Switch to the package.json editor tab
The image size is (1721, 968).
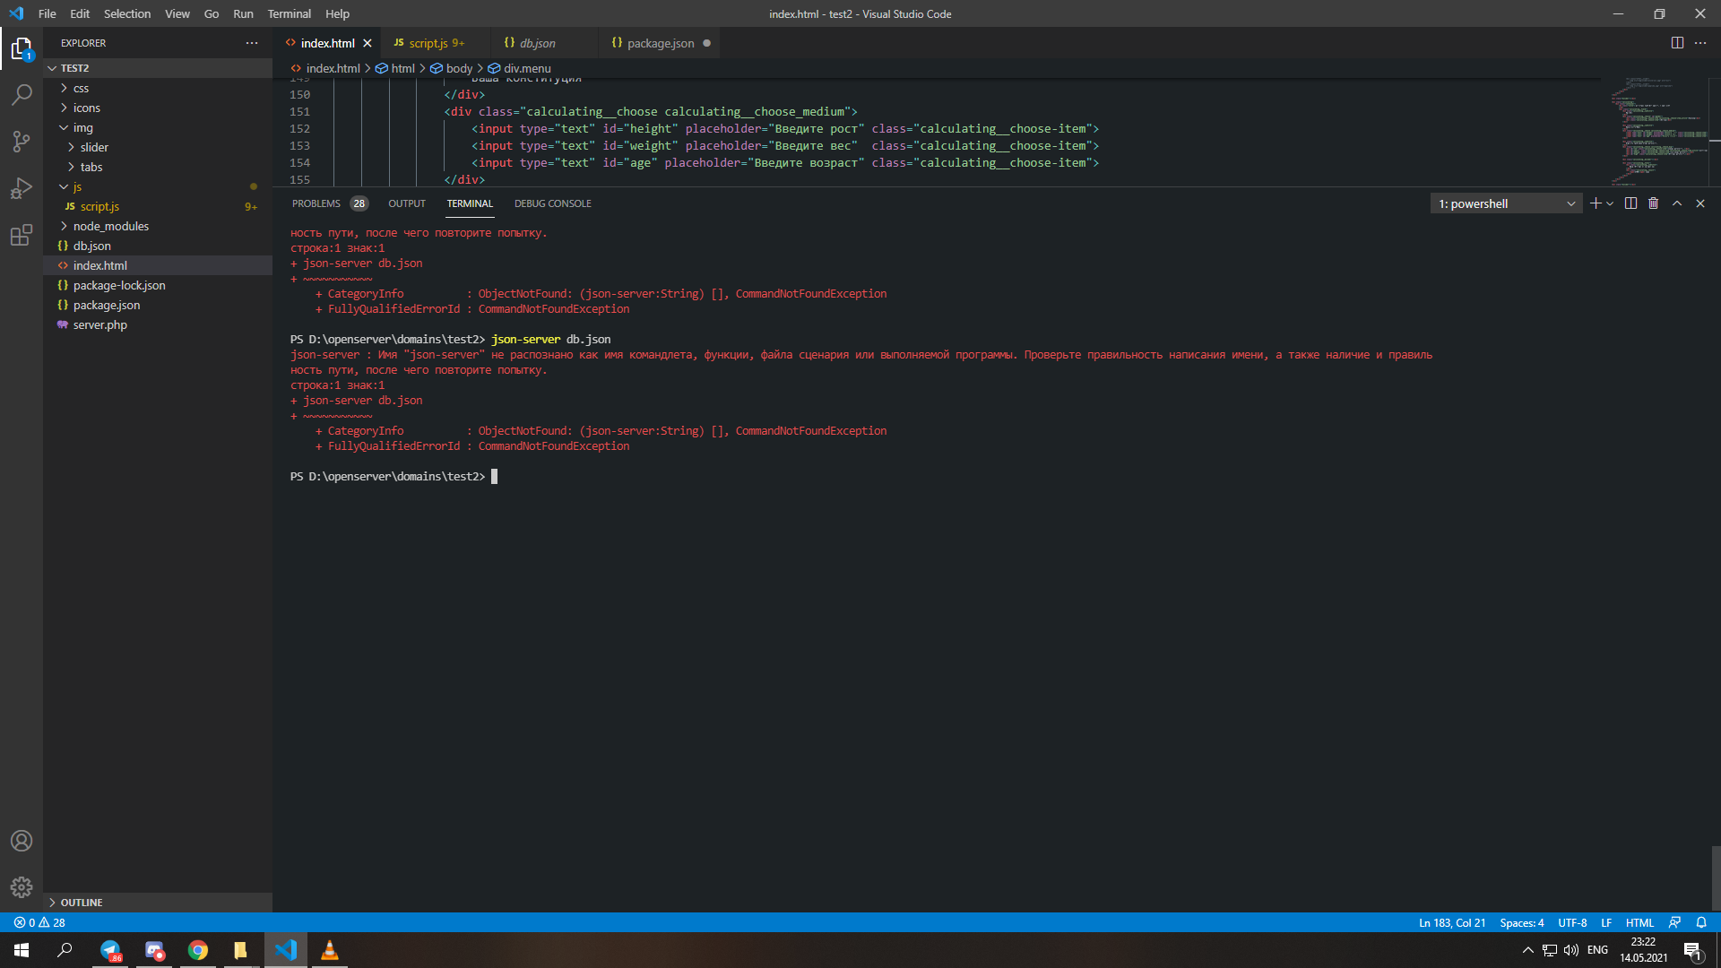[660, 43]
